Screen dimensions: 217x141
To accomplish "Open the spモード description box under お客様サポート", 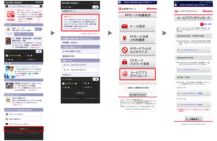I will tap(80, 22).
